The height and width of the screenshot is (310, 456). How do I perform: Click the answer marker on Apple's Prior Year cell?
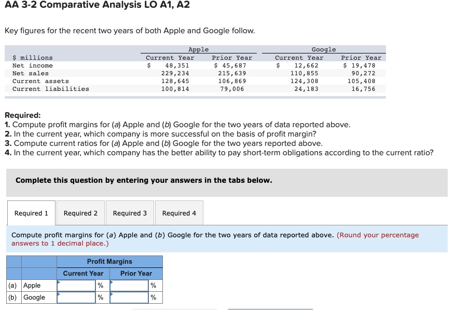click(111, 282)
